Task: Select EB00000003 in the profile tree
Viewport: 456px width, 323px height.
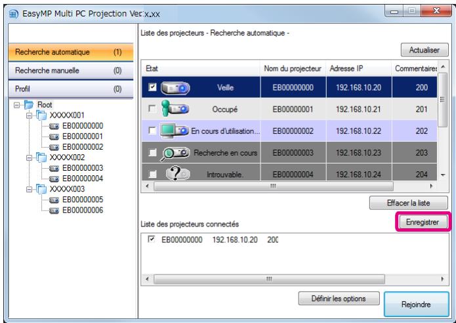Action: point(83,168)
